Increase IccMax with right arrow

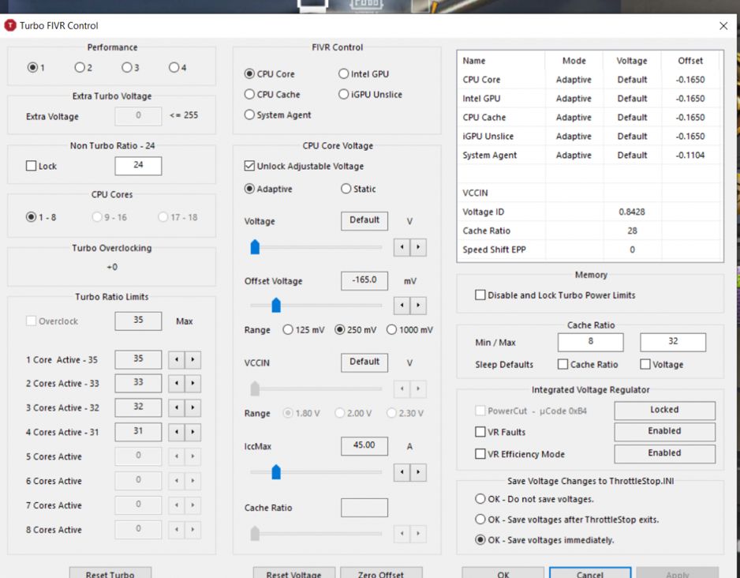pos(418,471)
